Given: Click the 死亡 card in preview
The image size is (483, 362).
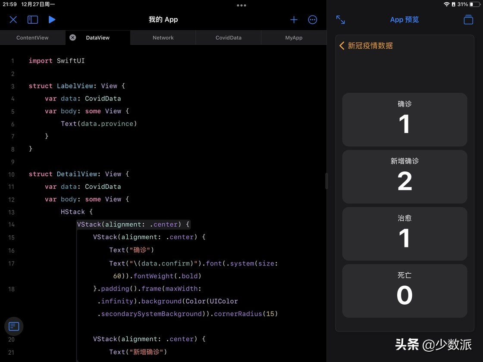Looking at the screenshot, I should click(x=405, y=291).
